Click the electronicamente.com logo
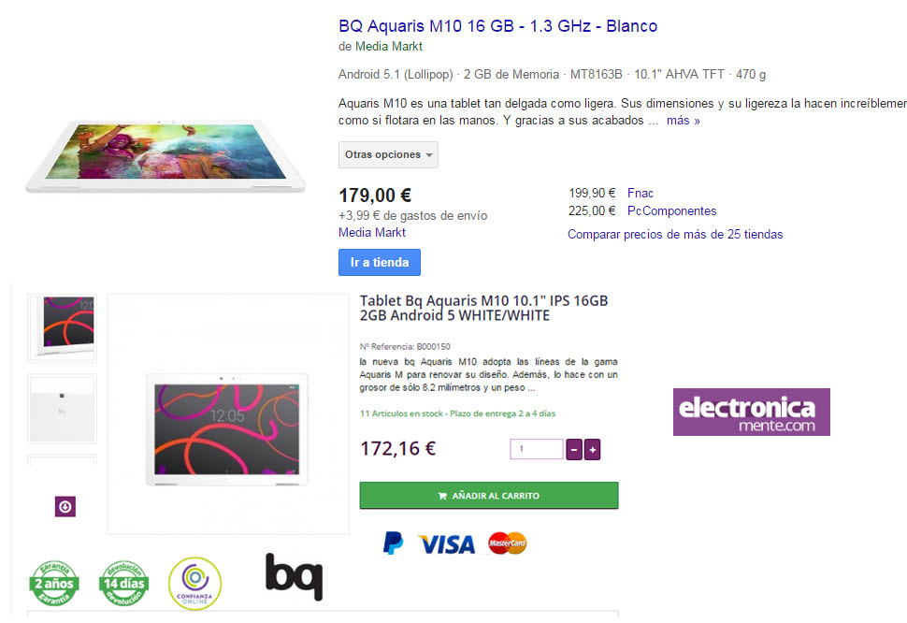 (x=752, y=412)
